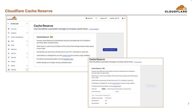
Task: Open the English (US) language dropdown
Action: [114, 18]
